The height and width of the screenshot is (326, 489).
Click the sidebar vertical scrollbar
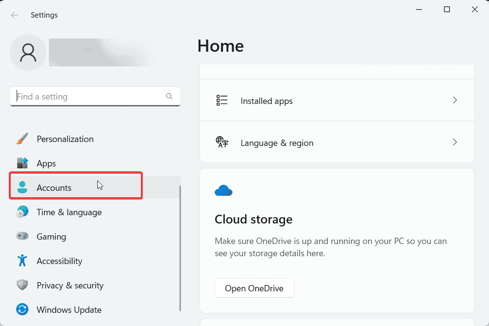180,248
